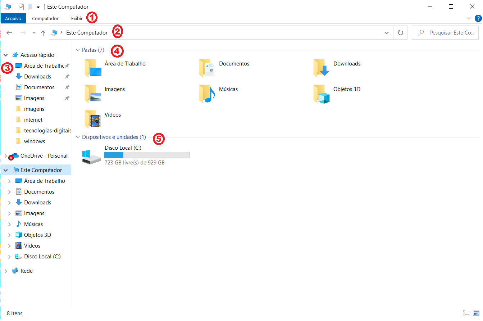Click the This PC icon in title bar

click(x=7, y=7)
